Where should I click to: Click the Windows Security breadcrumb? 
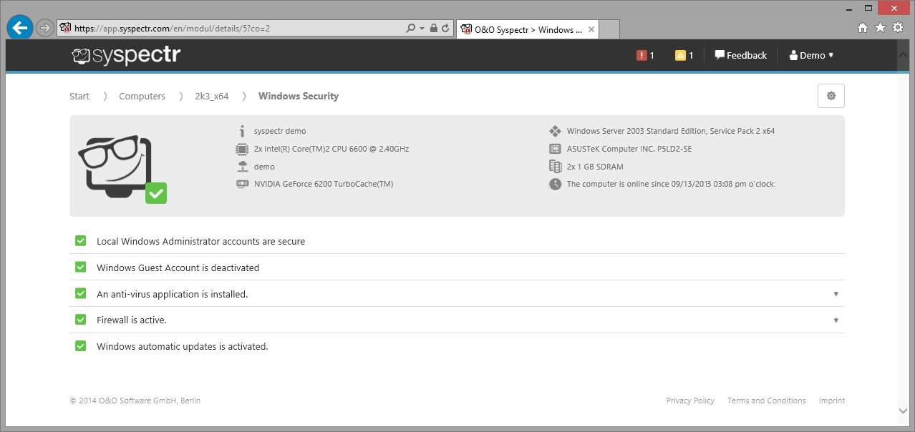click(x=299, y=96)
